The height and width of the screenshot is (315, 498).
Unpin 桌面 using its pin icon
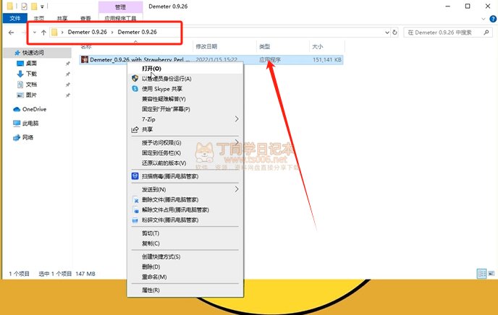click(67, 64)
